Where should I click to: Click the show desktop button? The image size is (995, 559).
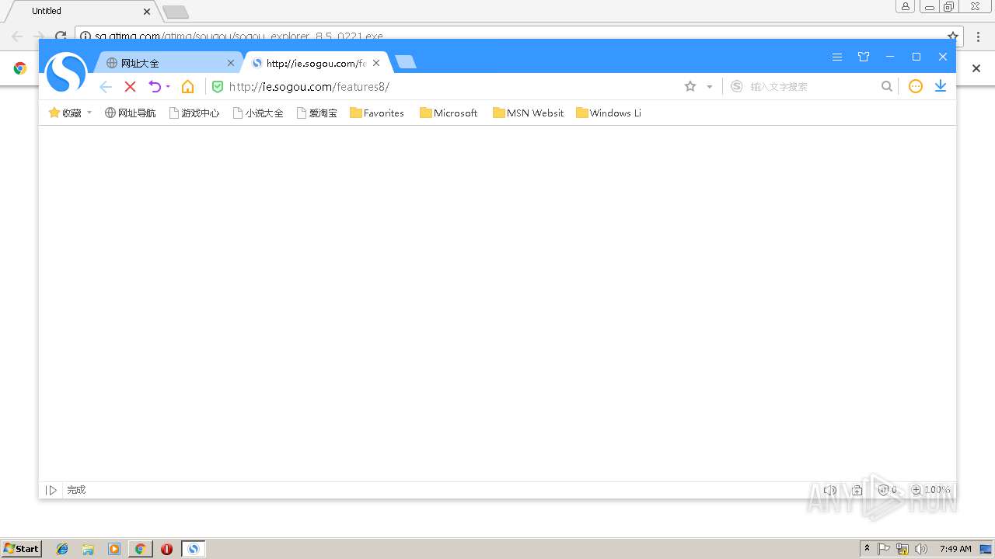986,549
